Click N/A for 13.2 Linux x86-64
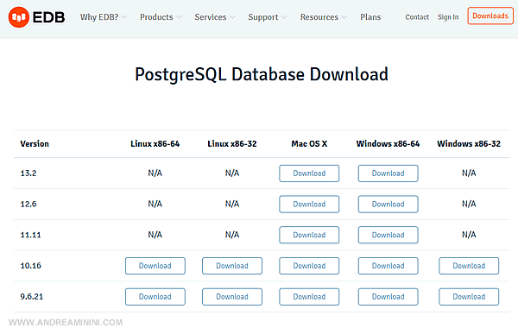 click(155, 173)
